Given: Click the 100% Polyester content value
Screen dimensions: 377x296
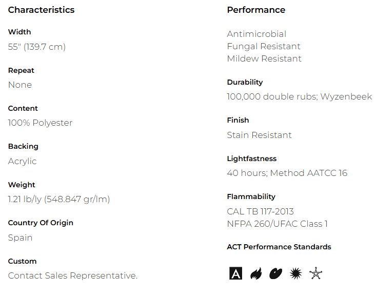Looking at the screenshot, I should tap(40, 123).
